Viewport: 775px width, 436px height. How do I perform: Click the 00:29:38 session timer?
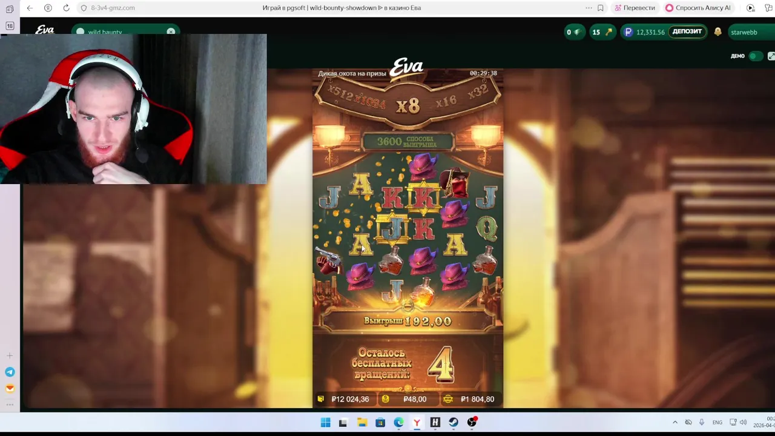(x=483, y=73)
